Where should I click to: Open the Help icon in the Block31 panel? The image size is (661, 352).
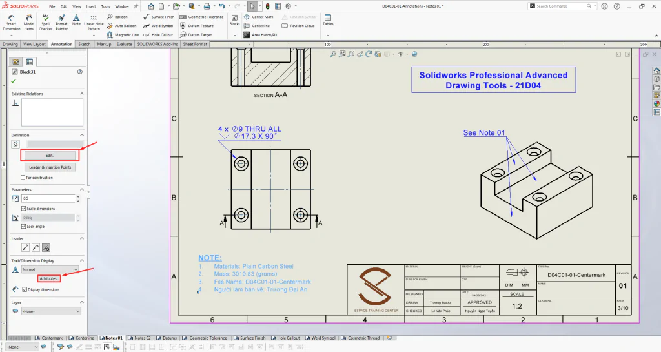[x=79, y=72]
